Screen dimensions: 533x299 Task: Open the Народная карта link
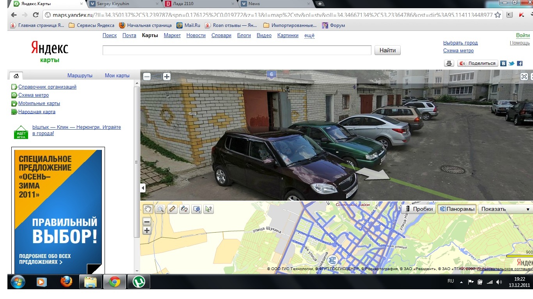[x=37, y=112]
